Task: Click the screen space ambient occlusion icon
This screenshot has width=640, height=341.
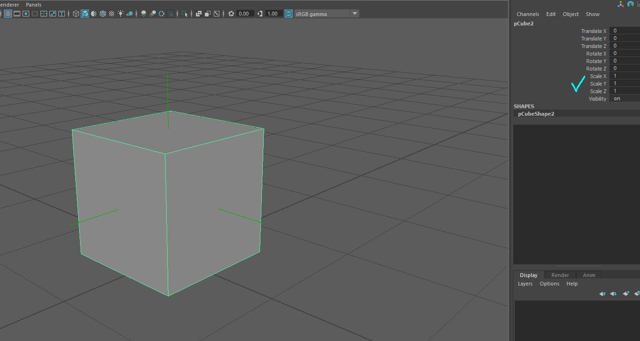Action: pos(144,14)
